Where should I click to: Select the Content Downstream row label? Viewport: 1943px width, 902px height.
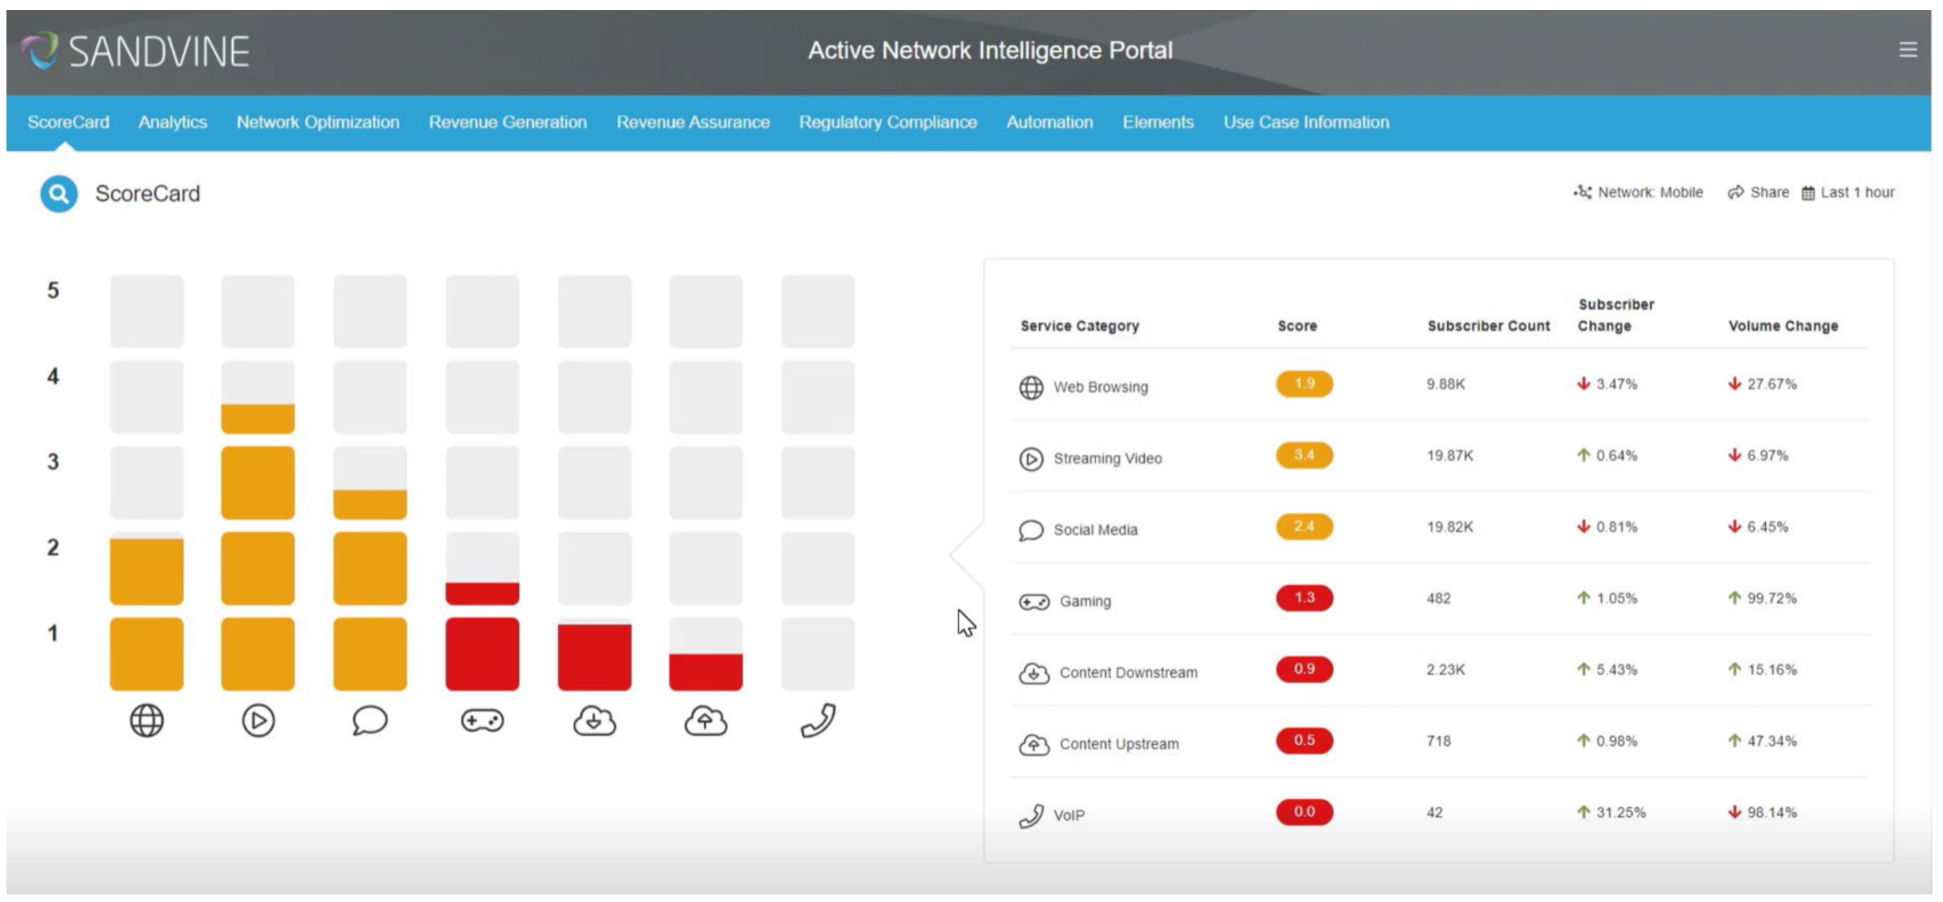(1128, 673)
